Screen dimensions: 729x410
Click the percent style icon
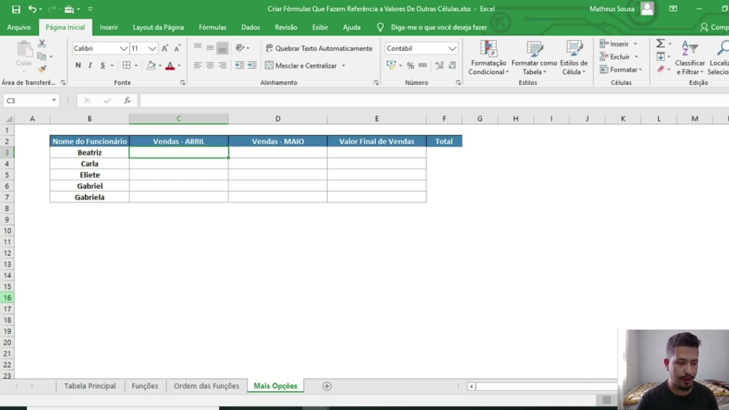410,65
